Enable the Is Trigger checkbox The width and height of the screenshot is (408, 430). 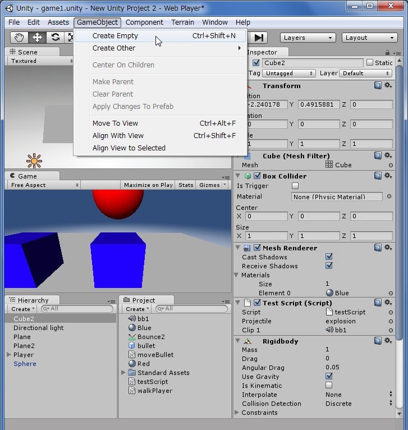click(x=295, y=186)
